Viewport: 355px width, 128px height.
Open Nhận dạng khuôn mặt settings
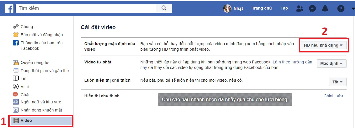(x=41, y=110)
